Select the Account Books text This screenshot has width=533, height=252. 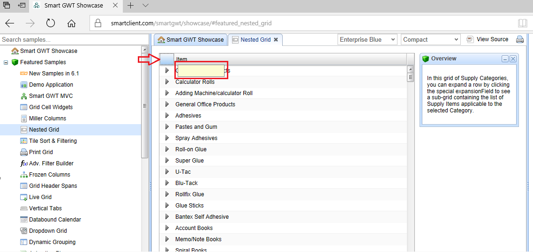(x=194, y=228)
